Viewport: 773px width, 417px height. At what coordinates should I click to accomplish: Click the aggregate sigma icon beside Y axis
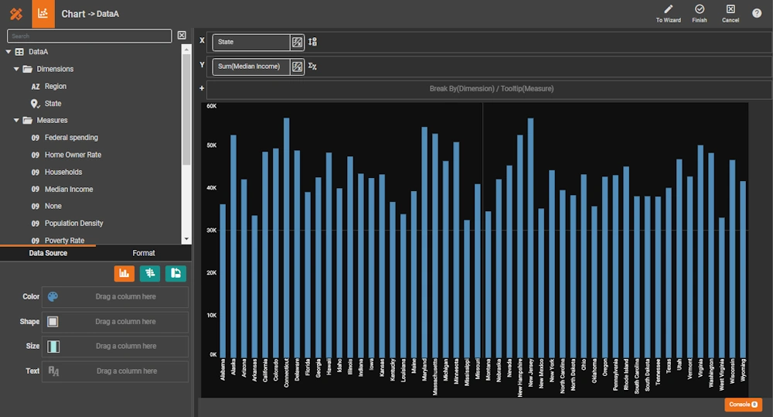pos(312,67)
